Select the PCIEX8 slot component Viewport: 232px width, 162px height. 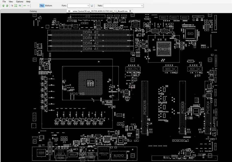[x=183, y=107]
